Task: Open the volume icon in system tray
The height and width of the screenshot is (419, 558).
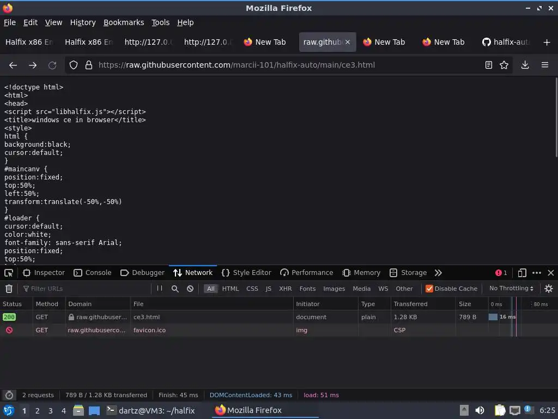Action: pyautogui.click(x=480, y=410)
